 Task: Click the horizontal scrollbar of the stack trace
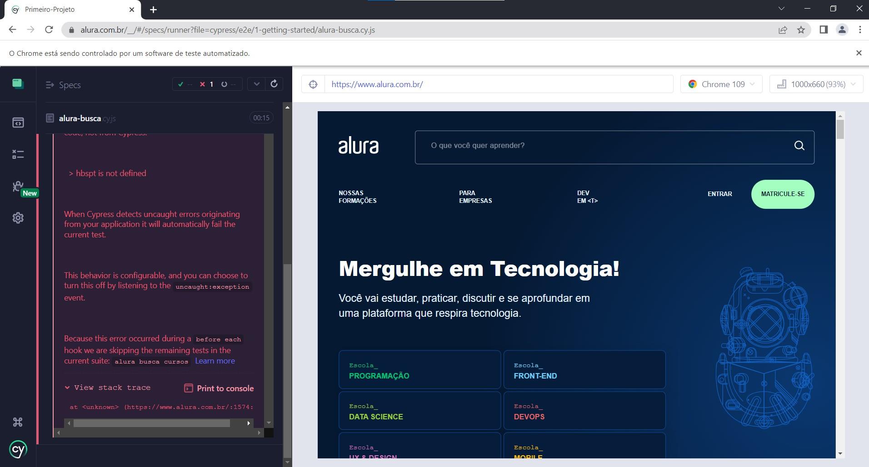click(x=152, y=423)
